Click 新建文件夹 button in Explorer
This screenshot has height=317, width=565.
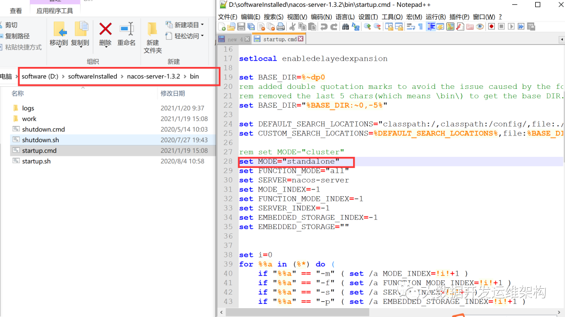[153, 38]
